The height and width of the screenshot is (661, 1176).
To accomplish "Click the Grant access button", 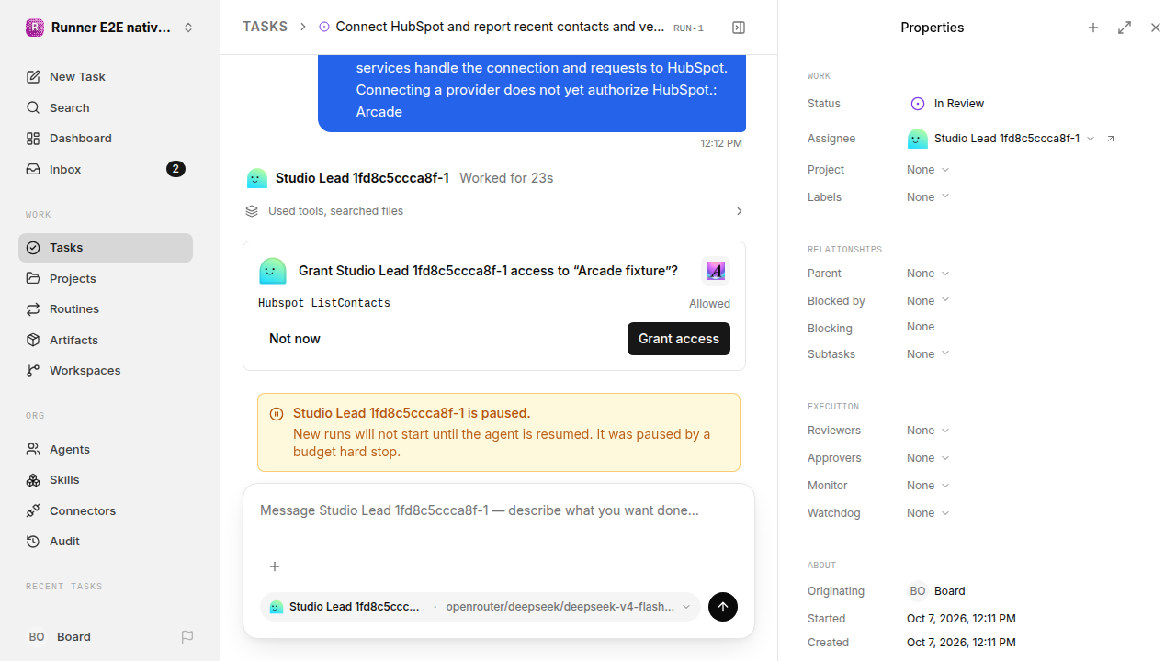I will 679,339.
